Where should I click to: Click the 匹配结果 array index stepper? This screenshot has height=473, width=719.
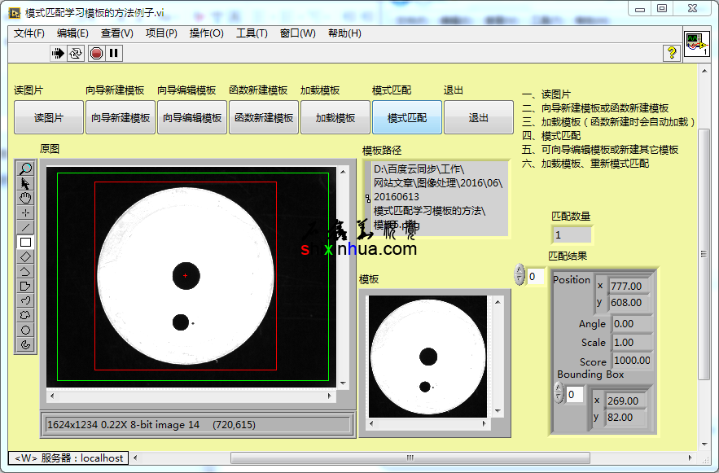click(520, 275)
